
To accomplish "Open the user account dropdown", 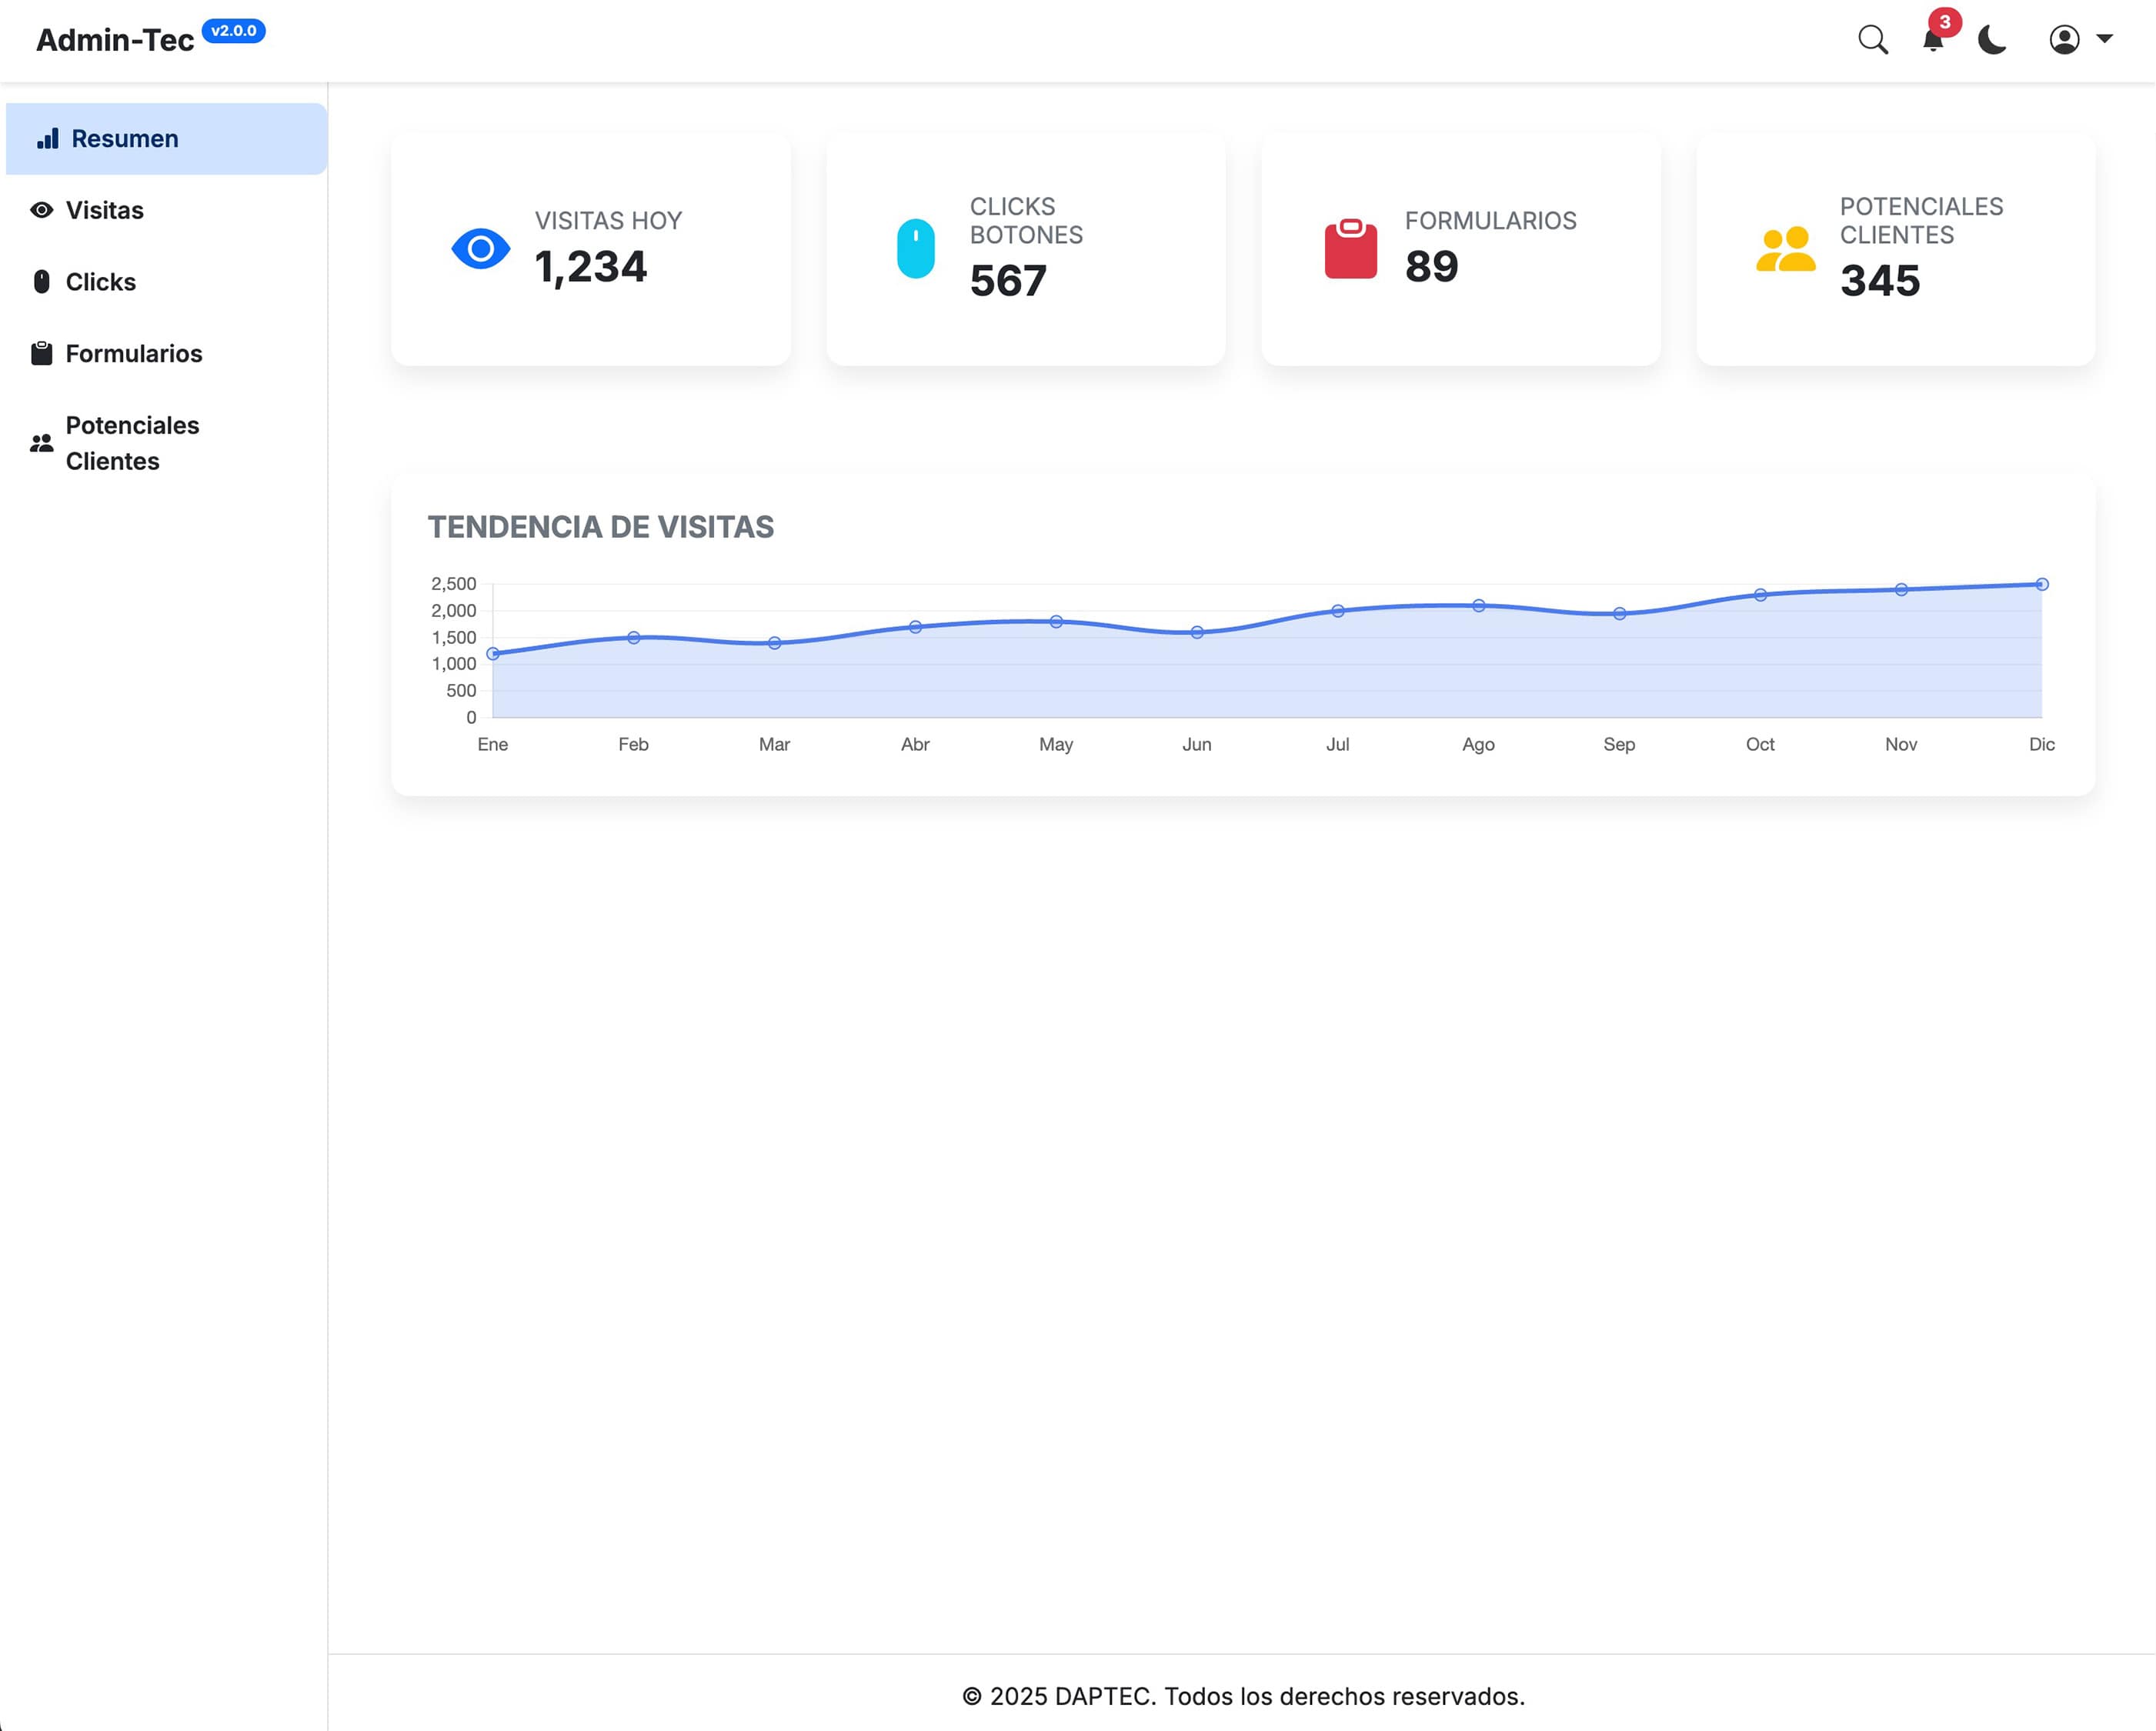I will coord(2064,40).
